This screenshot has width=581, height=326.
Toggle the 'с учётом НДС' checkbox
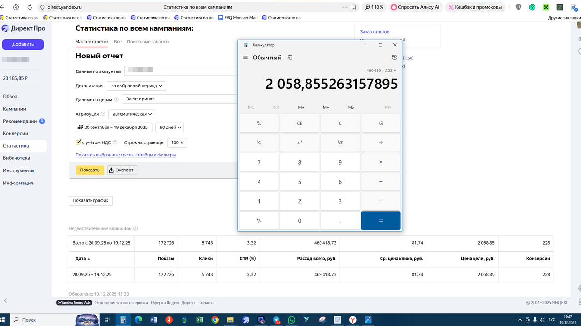78,142
